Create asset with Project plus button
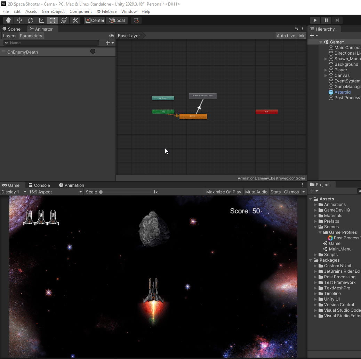The height and width of the screenshot is (359, 361). [x=314, y=191]
